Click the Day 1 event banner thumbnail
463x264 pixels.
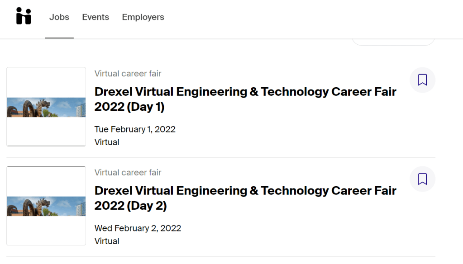pos(46,107)
